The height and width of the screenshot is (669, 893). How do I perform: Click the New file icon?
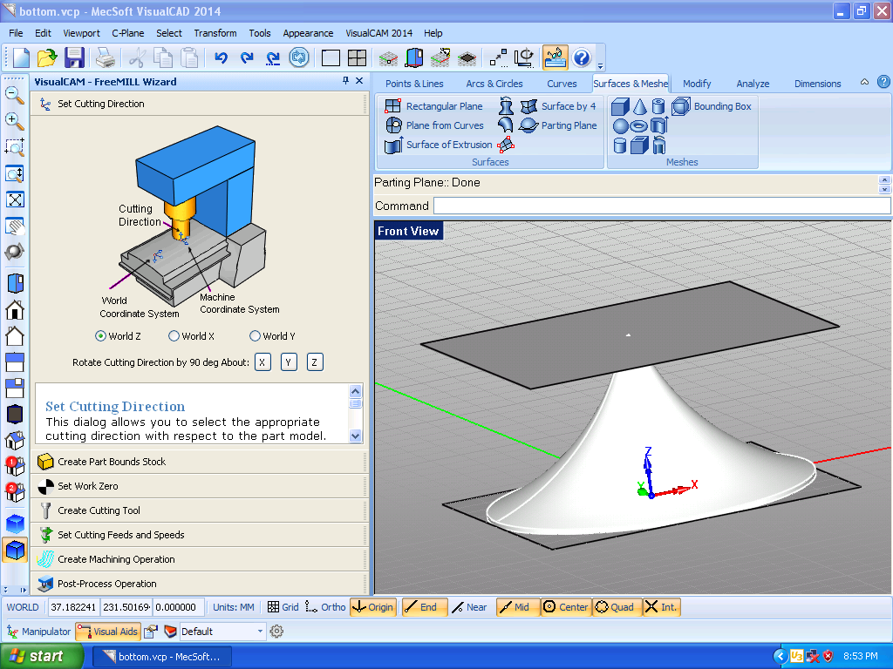pyautogui.click(x=21, y=57)
